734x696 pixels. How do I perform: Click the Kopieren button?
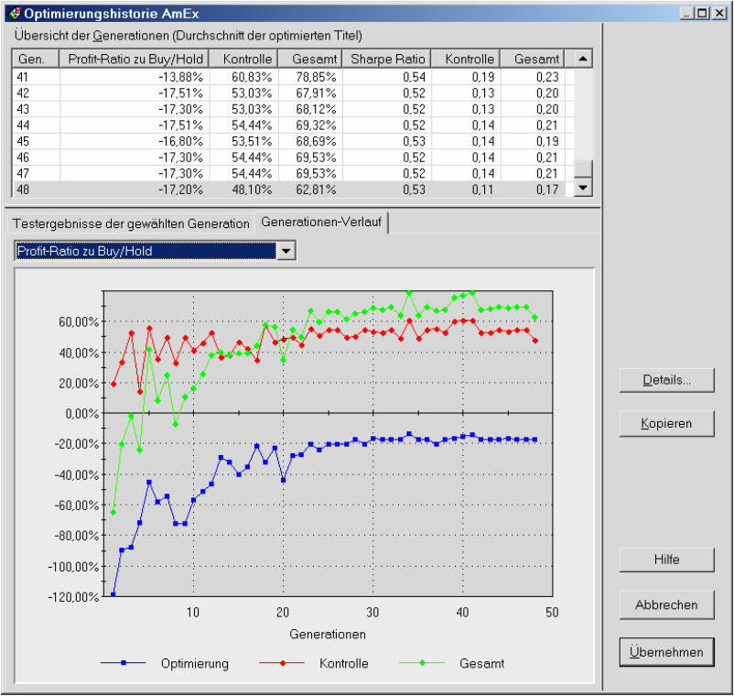[666, 423]
